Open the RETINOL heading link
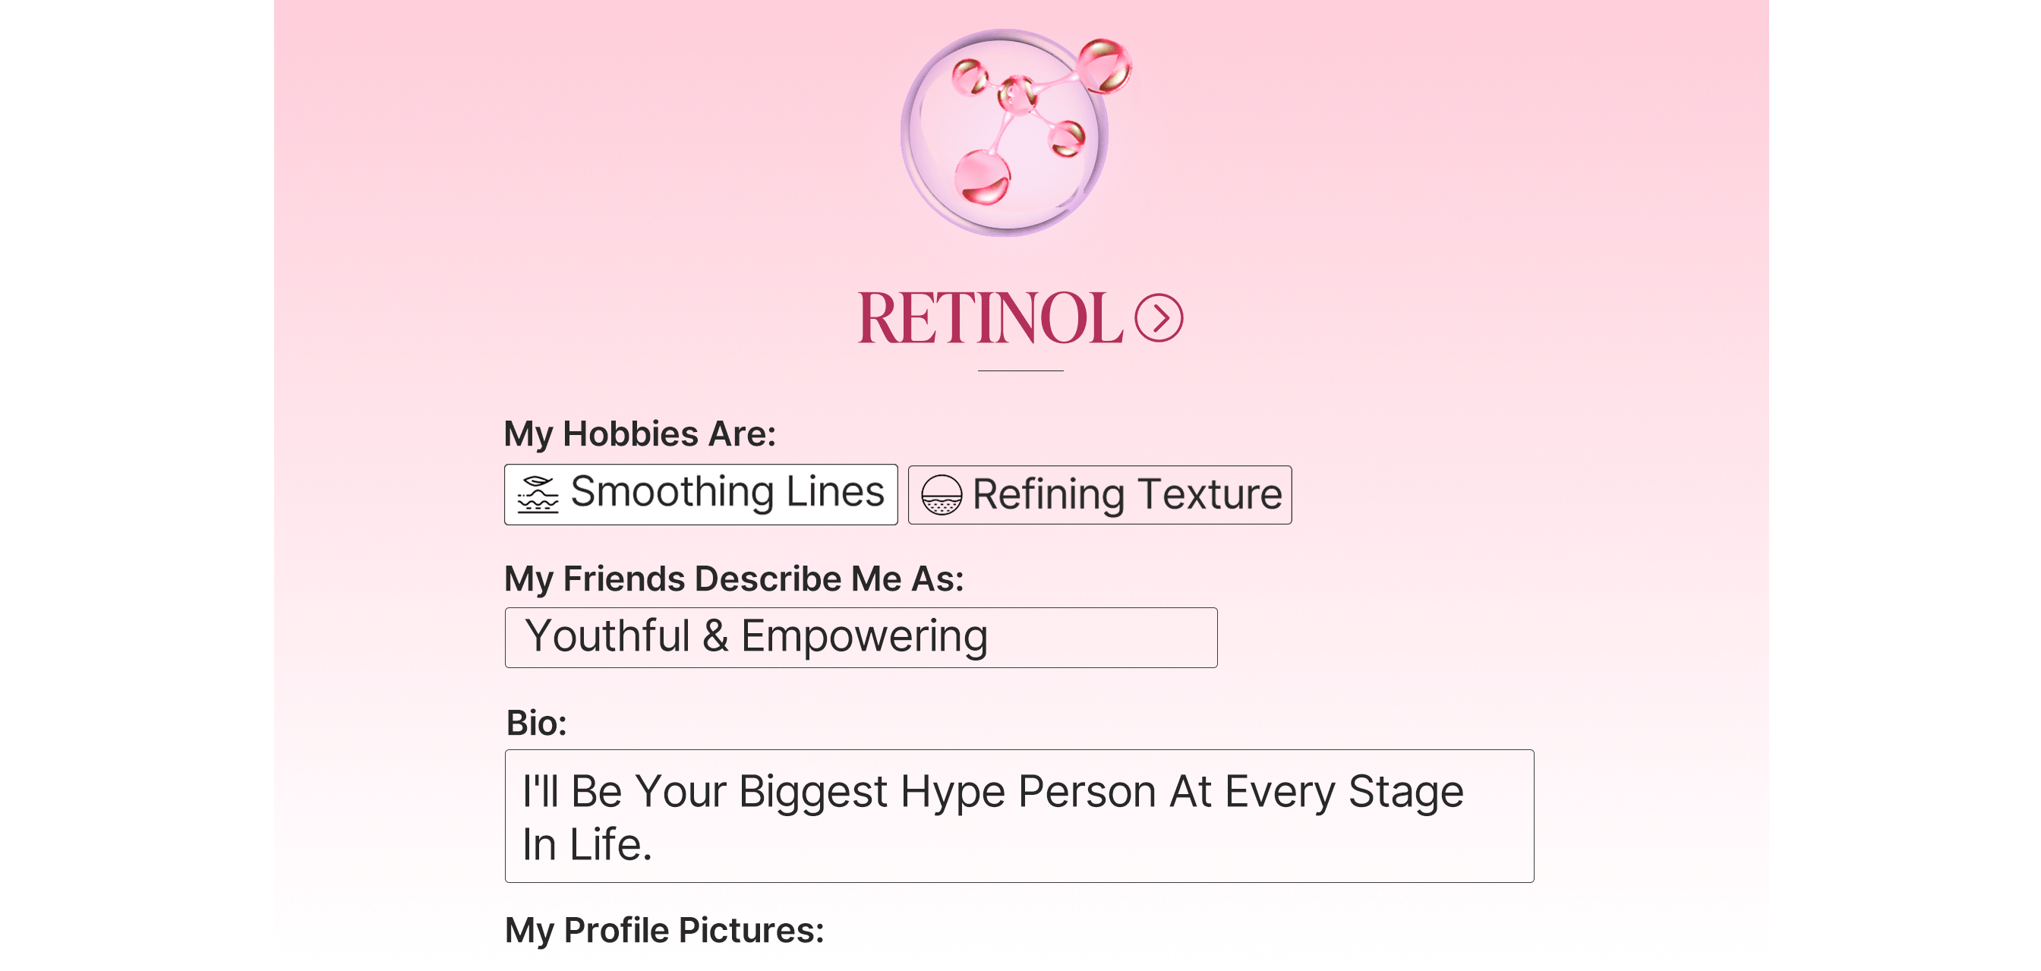Viewport: 2041px width, 971px height. click(x=989, y=318)
